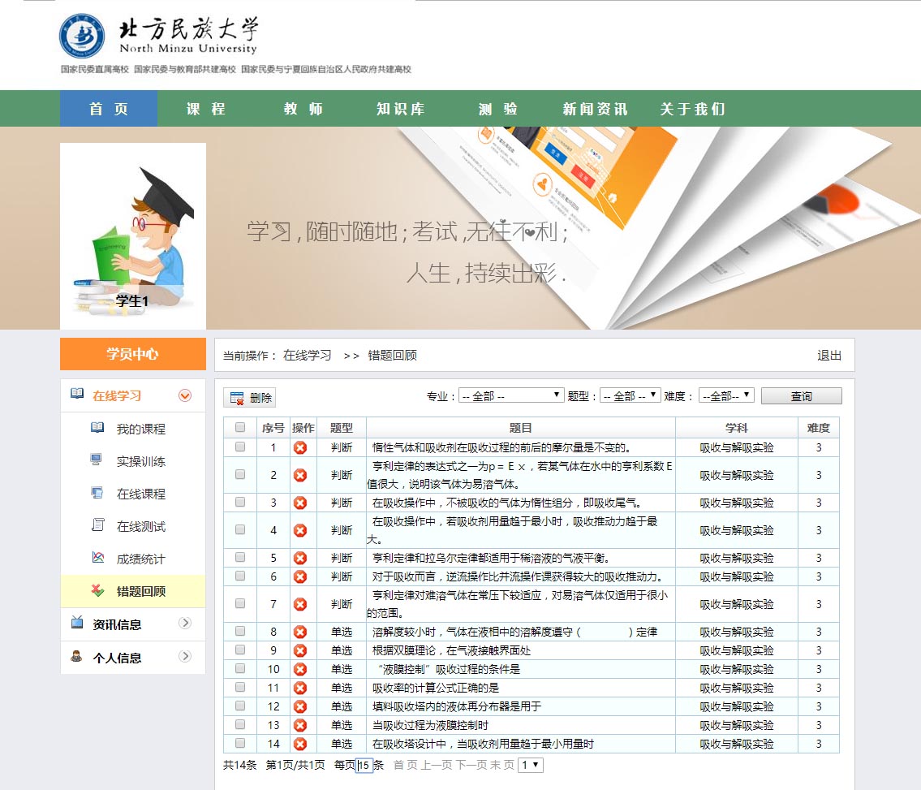
Task: Open 实操训练 via its monitor icon
Action: pyautogui.click(x=97, y=460)
